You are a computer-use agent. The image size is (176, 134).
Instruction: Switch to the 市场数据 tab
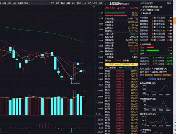tap(152, 79)
